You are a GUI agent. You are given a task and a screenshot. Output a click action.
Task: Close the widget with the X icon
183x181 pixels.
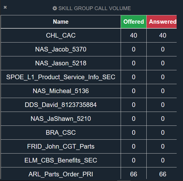tap(5, 7)
